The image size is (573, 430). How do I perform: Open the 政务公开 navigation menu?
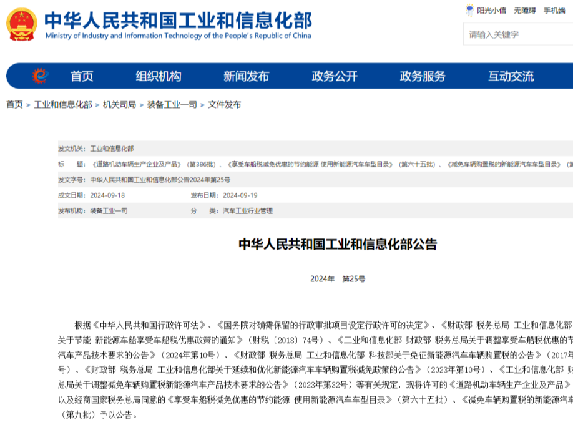pos(335,76)
